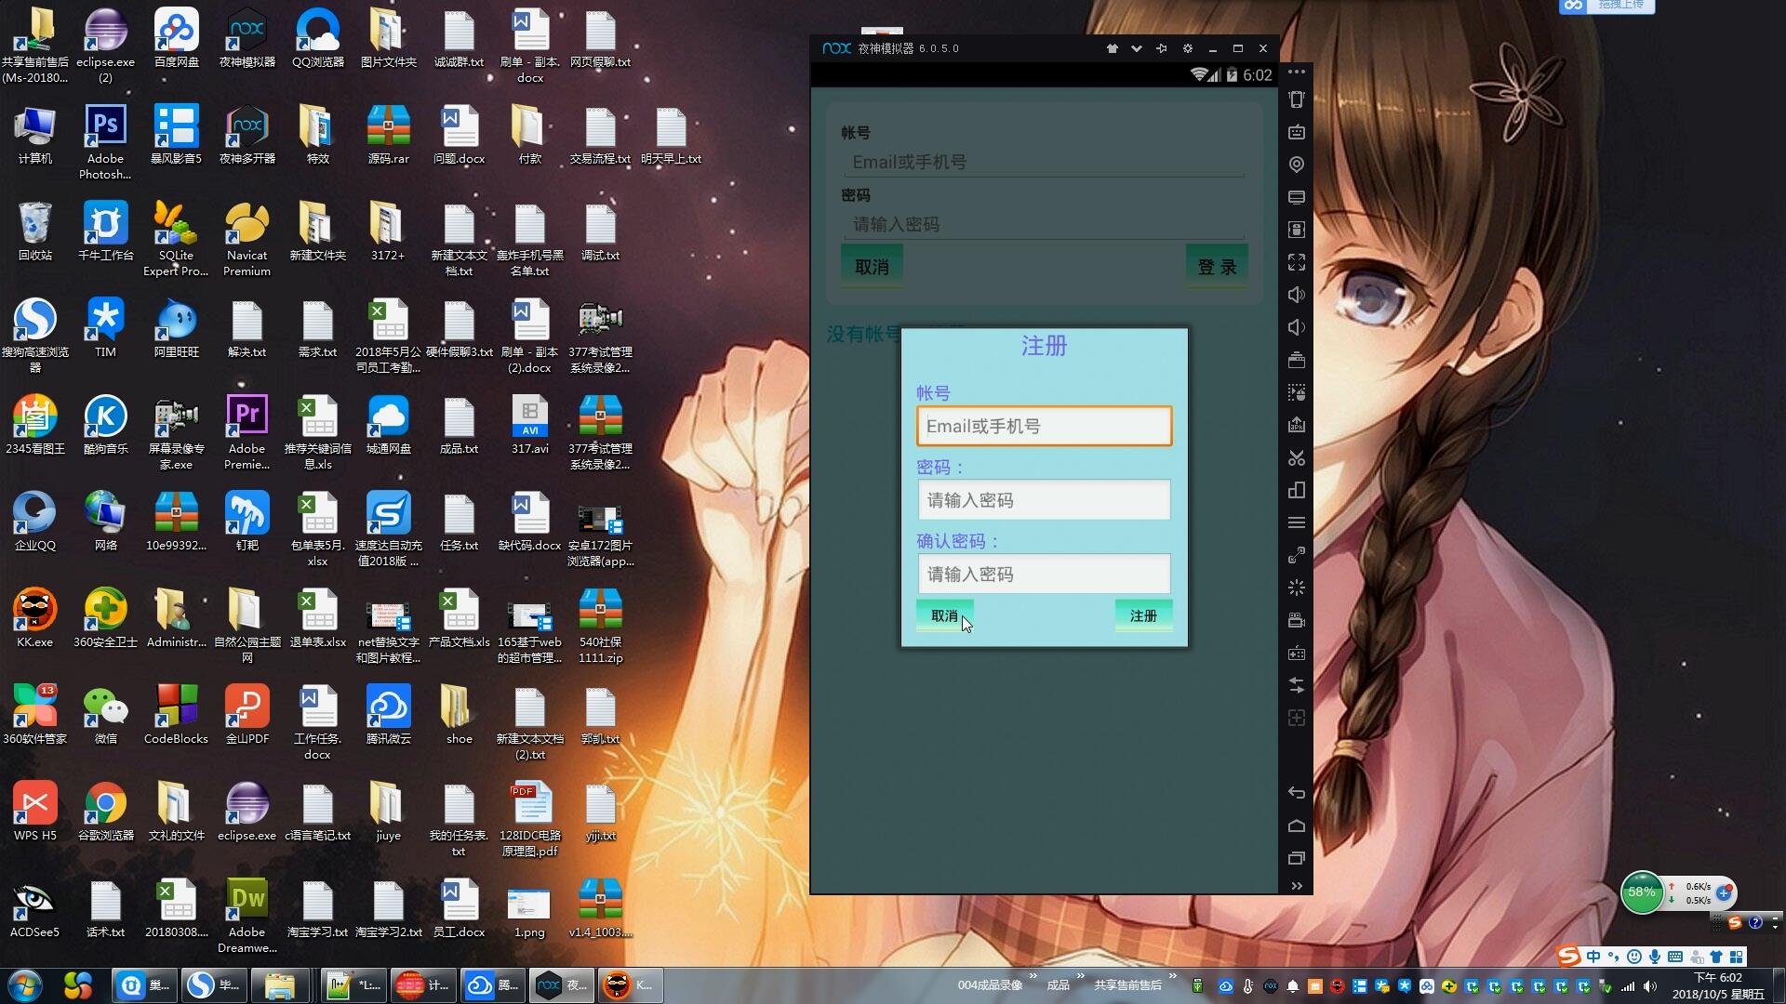Click 注册 submit button in dialog
1786x1004 pixels.
click(1143, 615)
